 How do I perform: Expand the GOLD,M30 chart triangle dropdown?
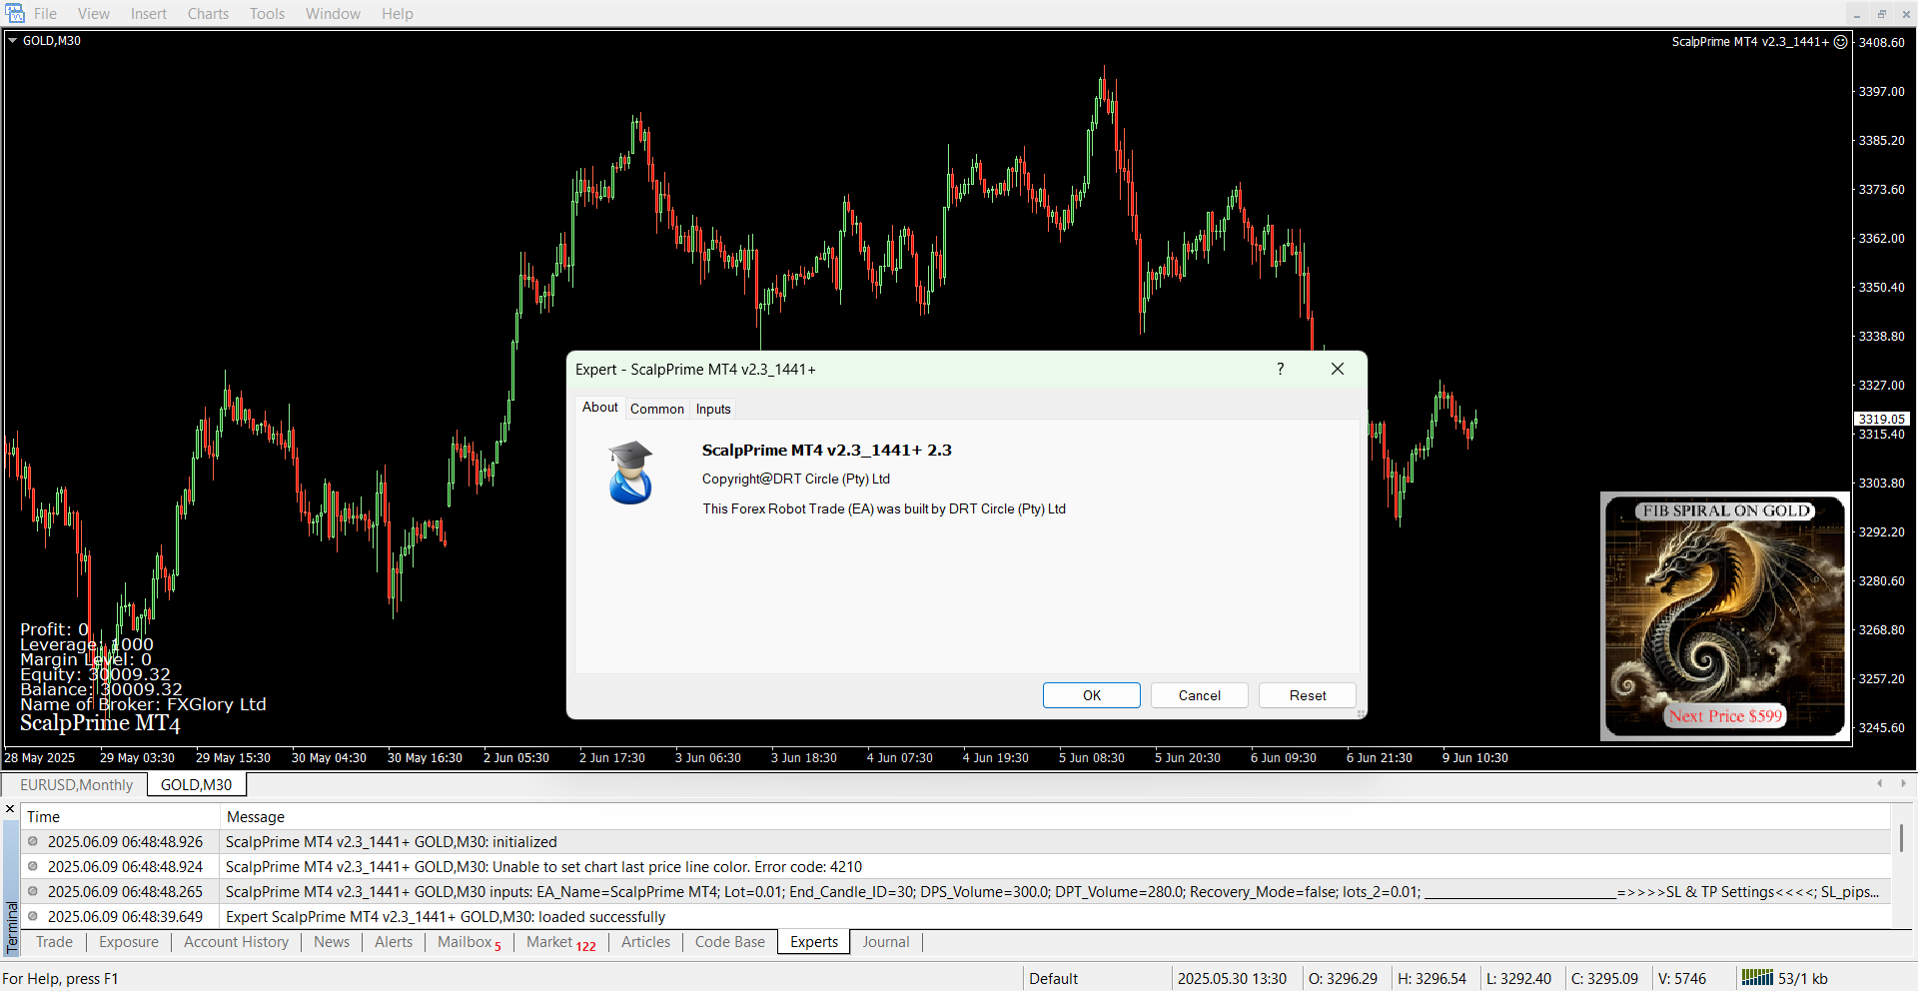[13, 41]
